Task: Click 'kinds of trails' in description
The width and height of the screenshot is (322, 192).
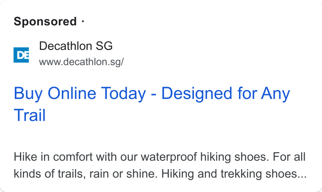Action: click(50, 174)
